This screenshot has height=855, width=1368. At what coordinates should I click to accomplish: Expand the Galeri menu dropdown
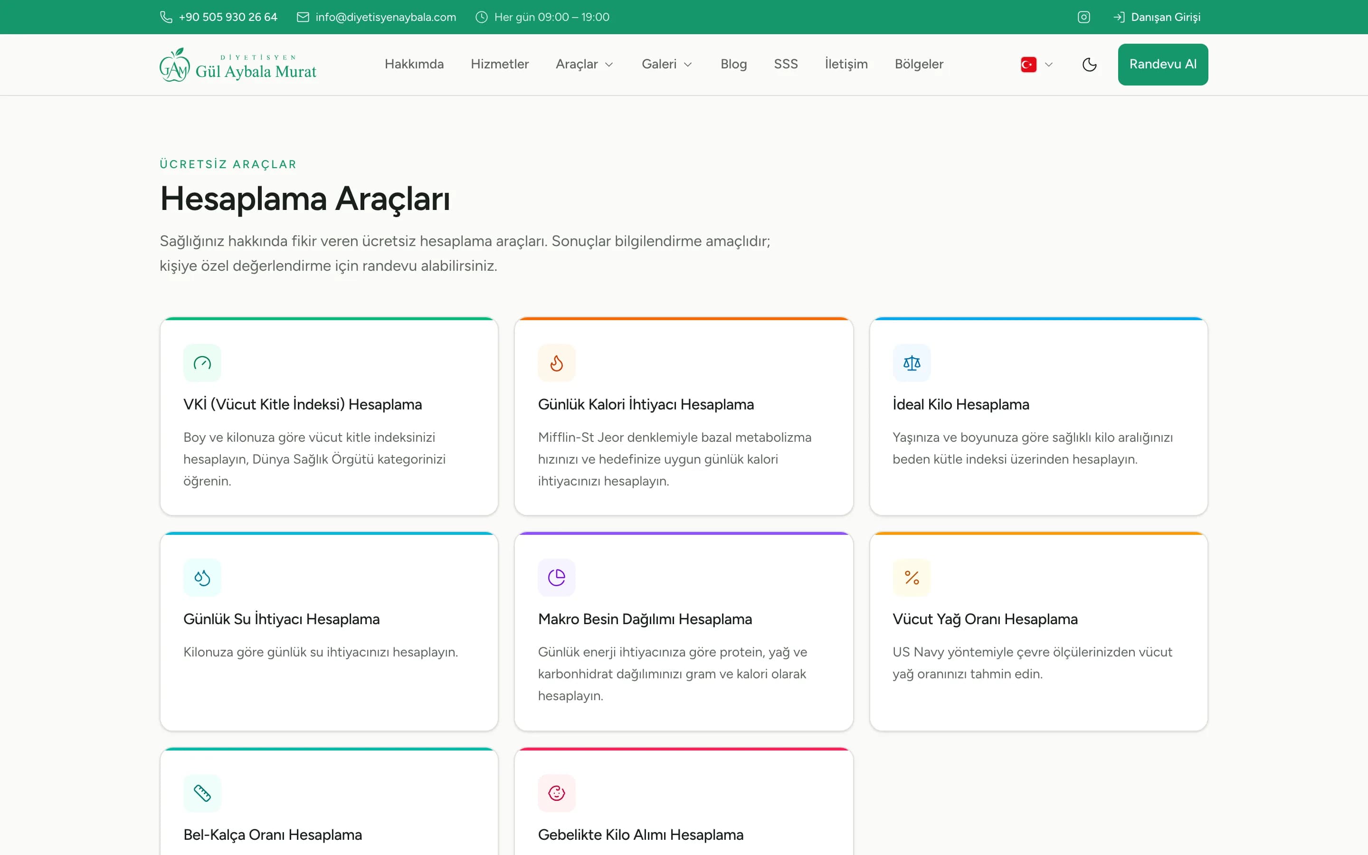point(667,65)
